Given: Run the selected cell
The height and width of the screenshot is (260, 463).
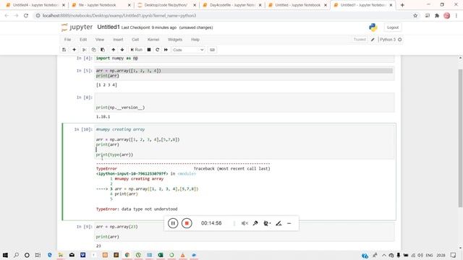Looking at the screenshot, I should 137,50.
